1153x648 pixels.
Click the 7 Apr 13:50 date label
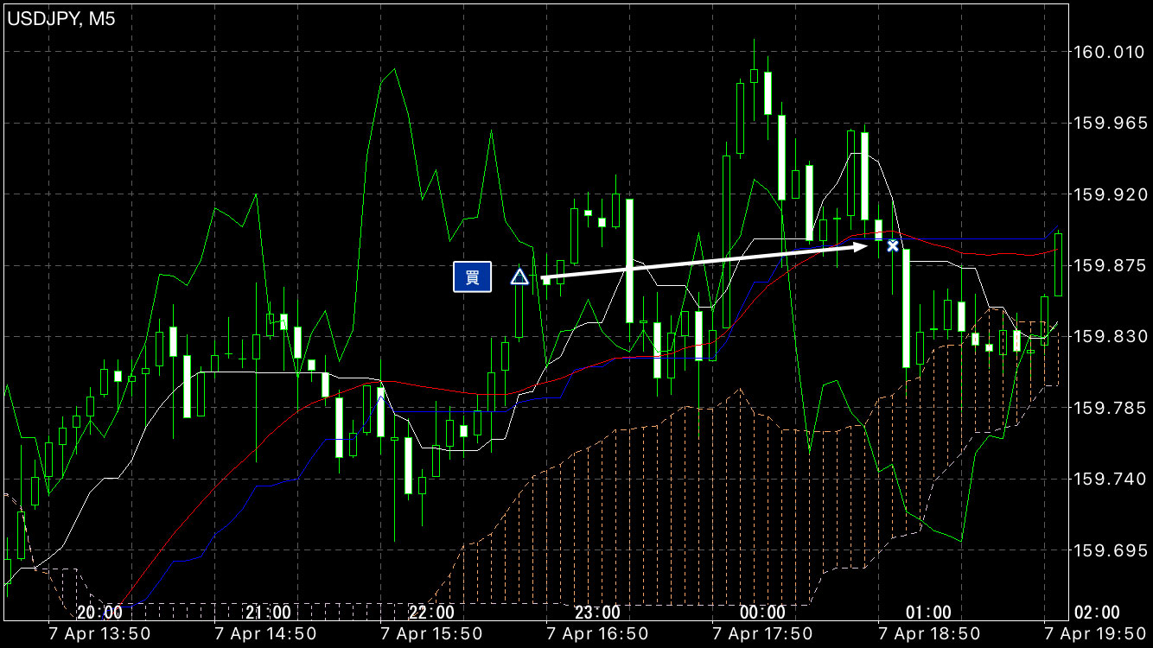(x=99, y=634)
